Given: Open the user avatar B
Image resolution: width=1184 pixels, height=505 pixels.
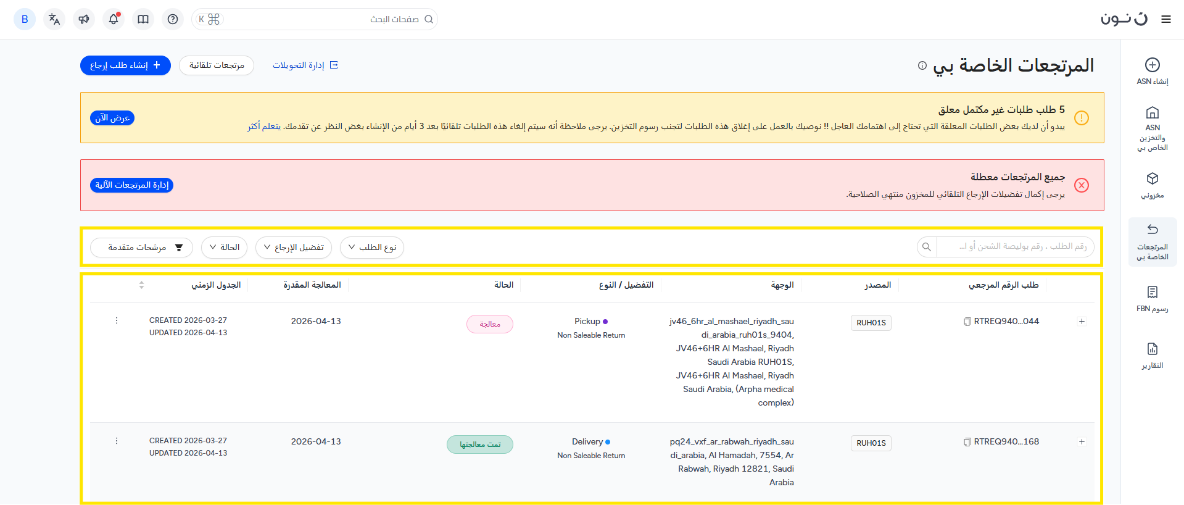Looking at the screenshot, I should (x=25, y=19).
